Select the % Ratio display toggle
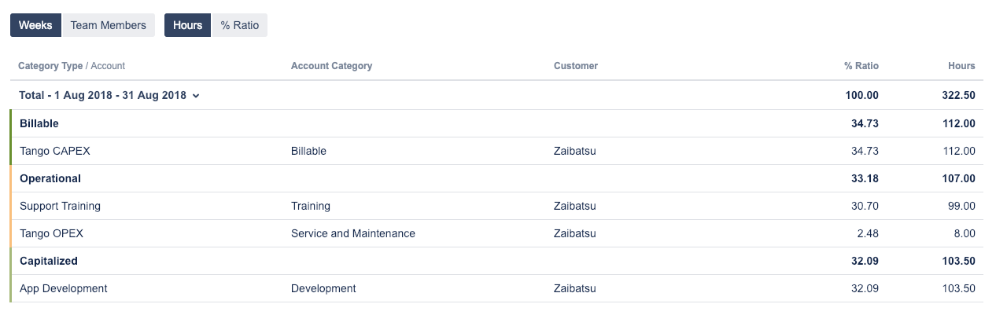This screenshot has height=315, width=996. point(240,25)
